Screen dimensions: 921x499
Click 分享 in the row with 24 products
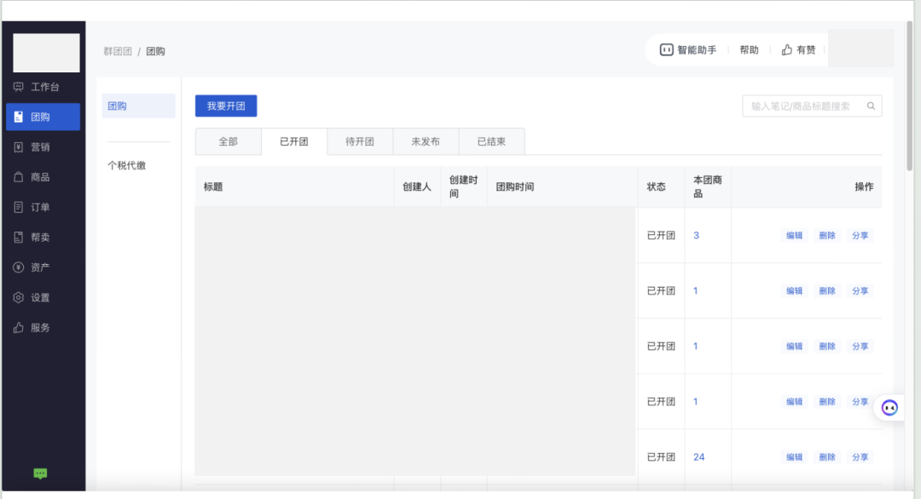(860, 456)
